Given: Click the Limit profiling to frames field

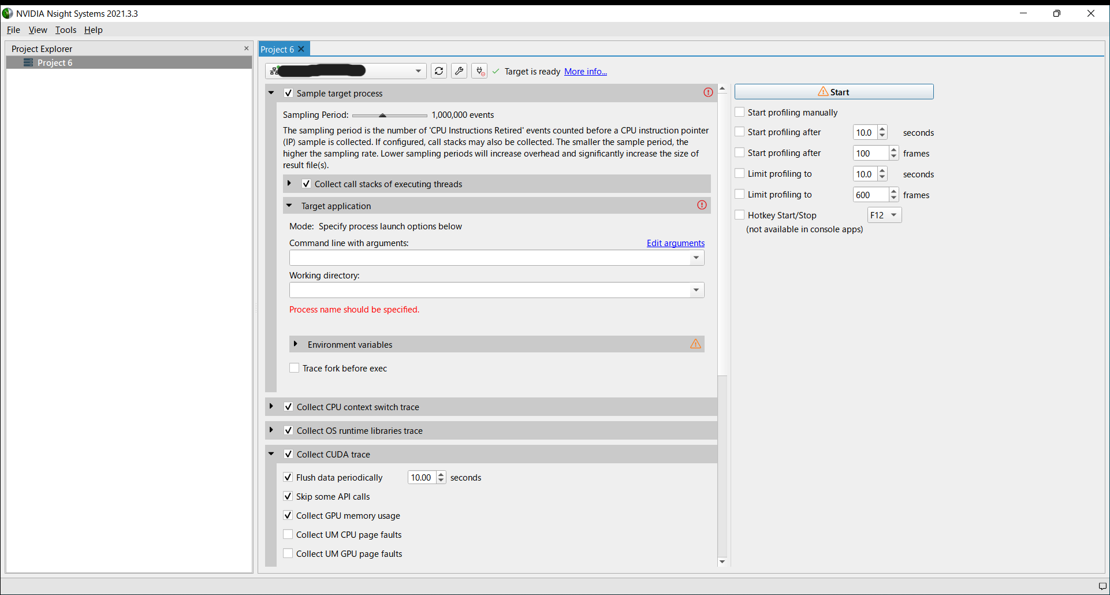Looking at the screenshot, I should tap(871, 195).
